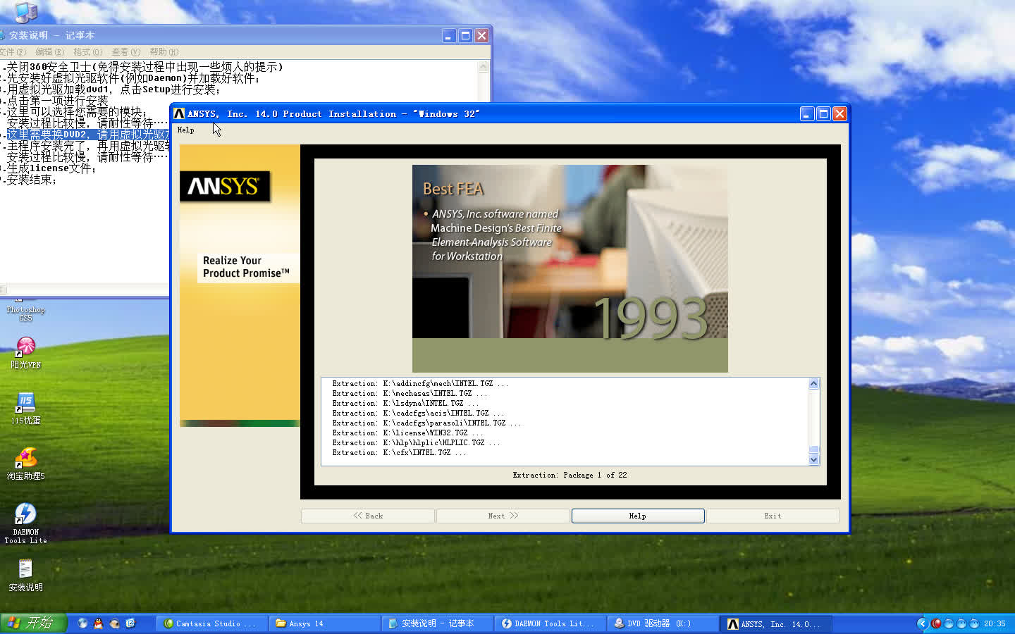Viewport: 1015px width, 634px height.
Task: Expand hidden system tray icons
Action: [922, 623]
